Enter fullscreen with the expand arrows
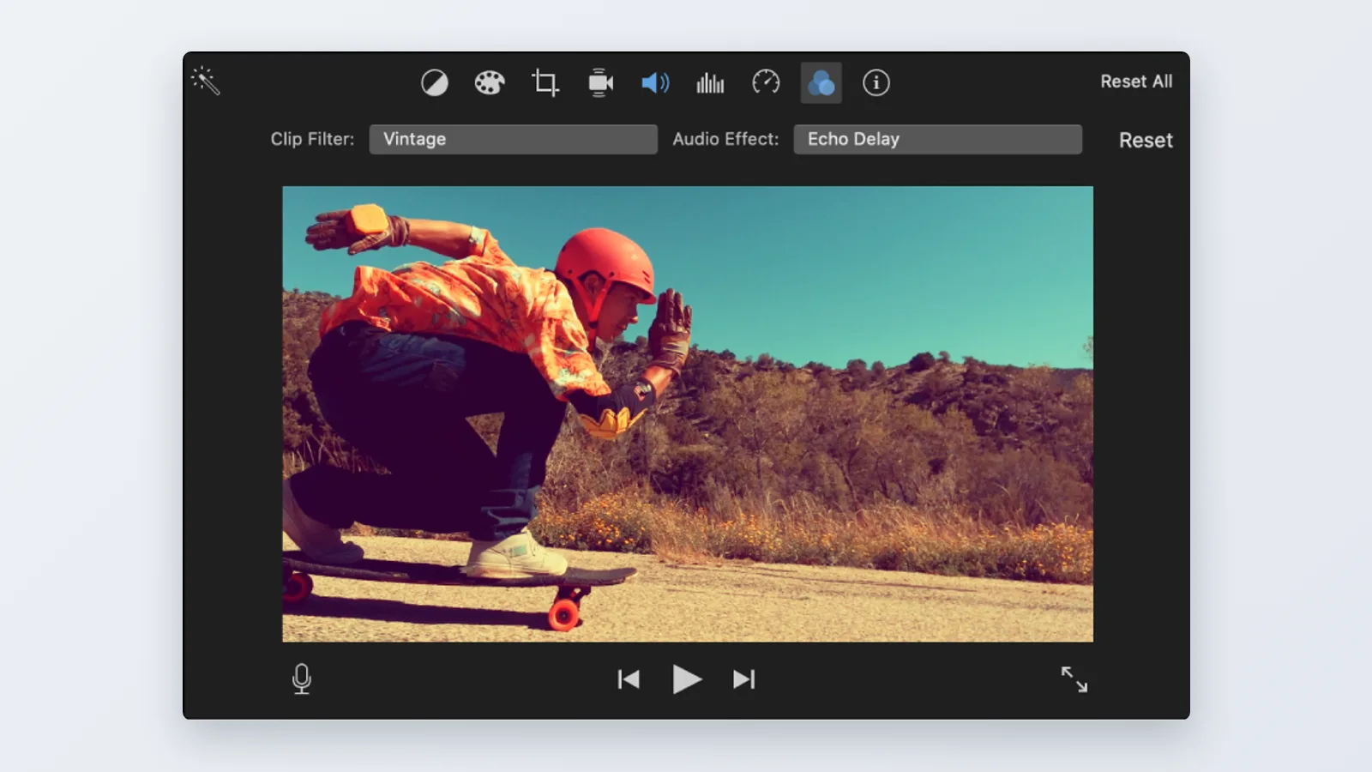 point(1074,679)
